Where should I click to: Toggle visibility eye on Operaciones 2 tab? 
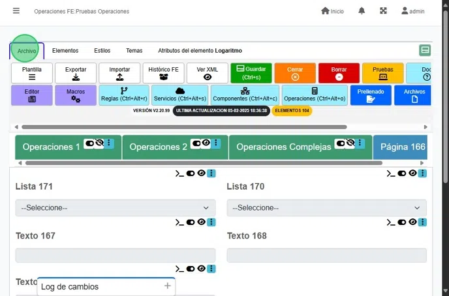click(x=206, y=143)
